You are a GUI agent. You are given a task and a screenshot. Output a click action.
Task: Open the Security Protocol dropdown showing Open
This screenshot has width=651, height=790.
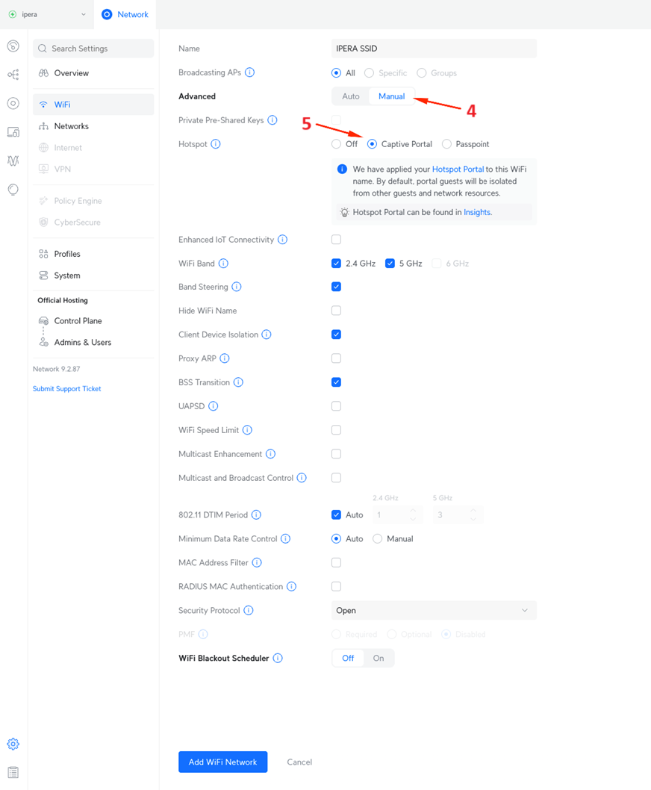pyautogui.click(x=433, y=610)
